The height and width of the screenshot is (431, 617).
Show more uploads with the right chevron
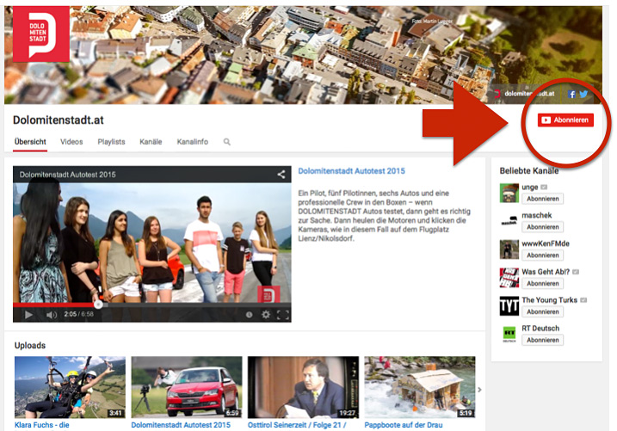click(x=479, y=390)
